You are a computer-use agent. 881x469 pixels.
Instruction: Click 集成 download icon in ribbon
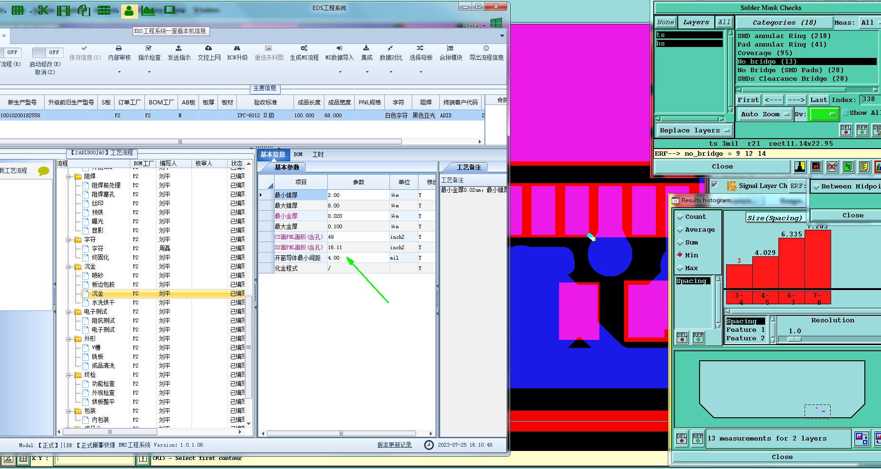(x=366, y=48)
